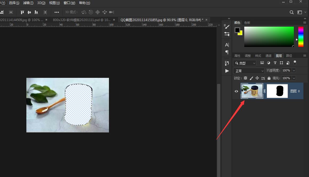Hide 图层 0 using the eye icon

click(236, 91)
